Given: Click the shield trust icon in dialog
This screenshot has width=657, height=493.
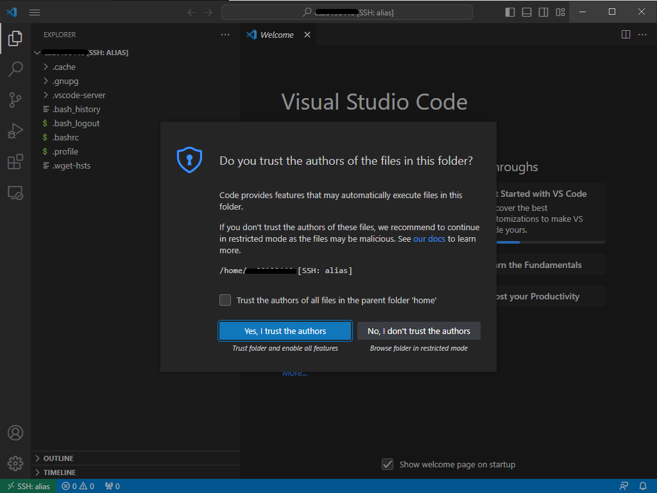Looking at the screenshot, I should (x=189, y=160).
